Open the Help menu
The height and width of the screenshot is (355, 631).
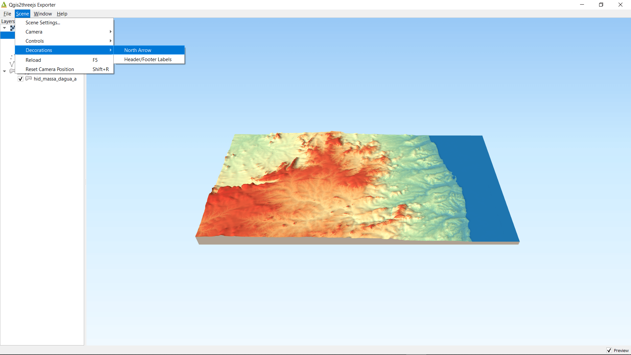coord(62,14)
